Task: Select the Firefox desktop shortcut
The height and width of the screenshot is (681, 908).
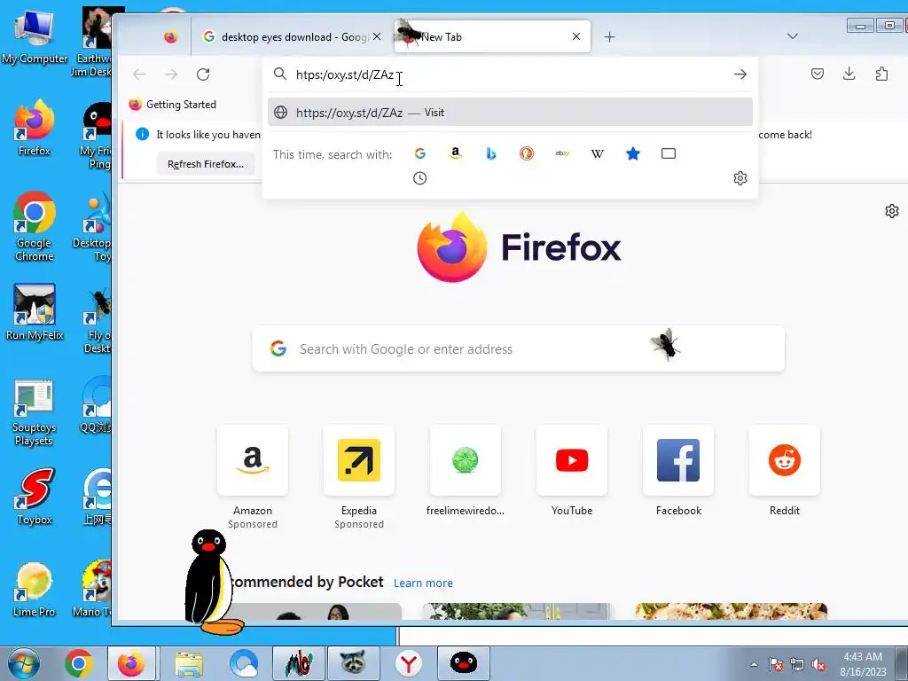Action: pyautogui.click(x=35, y=128)
